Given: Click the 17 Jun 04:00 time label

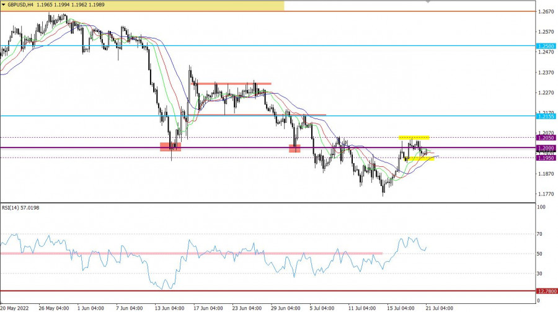Looking at the screenshot, I should tap(208, 308).
